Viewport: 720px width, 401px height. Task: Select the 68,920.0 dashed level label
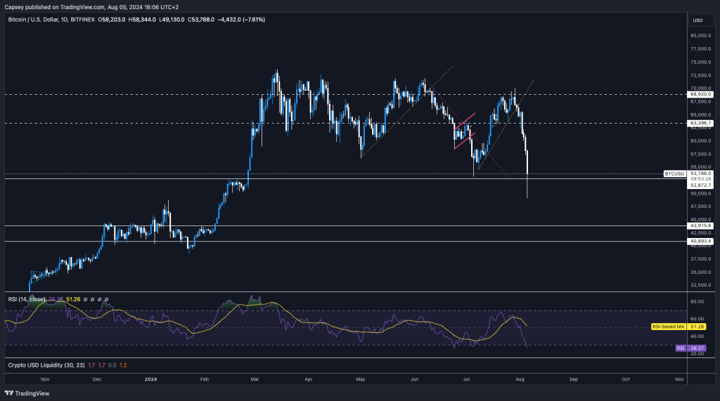point(701,94)
